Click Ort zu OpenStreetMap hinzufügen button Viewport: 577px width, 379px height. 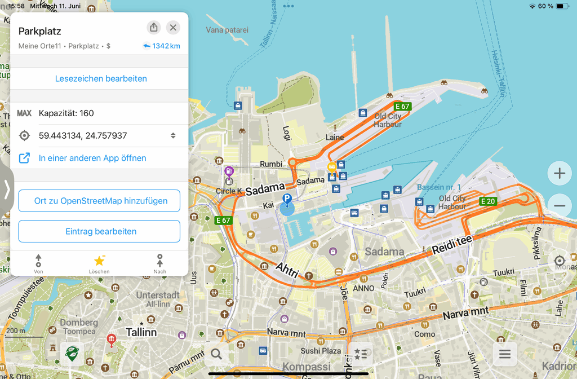(x=99, y=201)
